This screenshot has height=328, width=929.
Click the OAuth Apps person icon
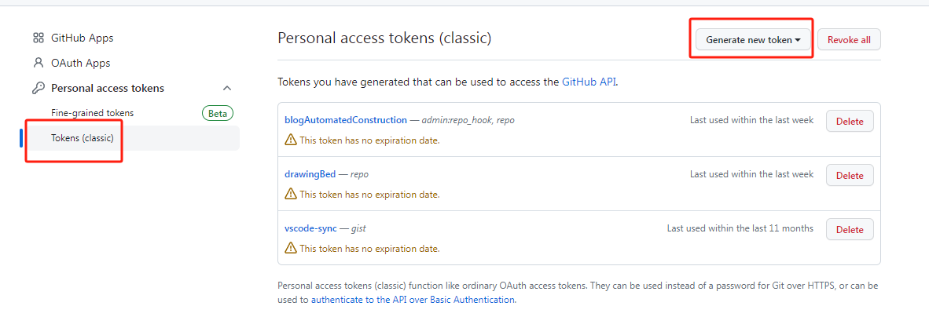click(x=39, y=63)
